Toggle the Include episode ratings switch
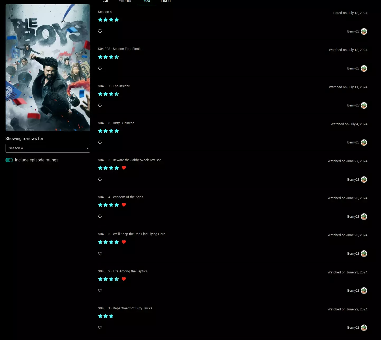Screen dimensions: 381x340 [x=9, y=160]
